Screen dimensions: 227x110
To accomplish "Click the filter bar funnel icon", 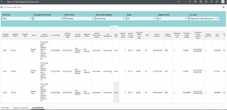I will click(x=223, y=7).
